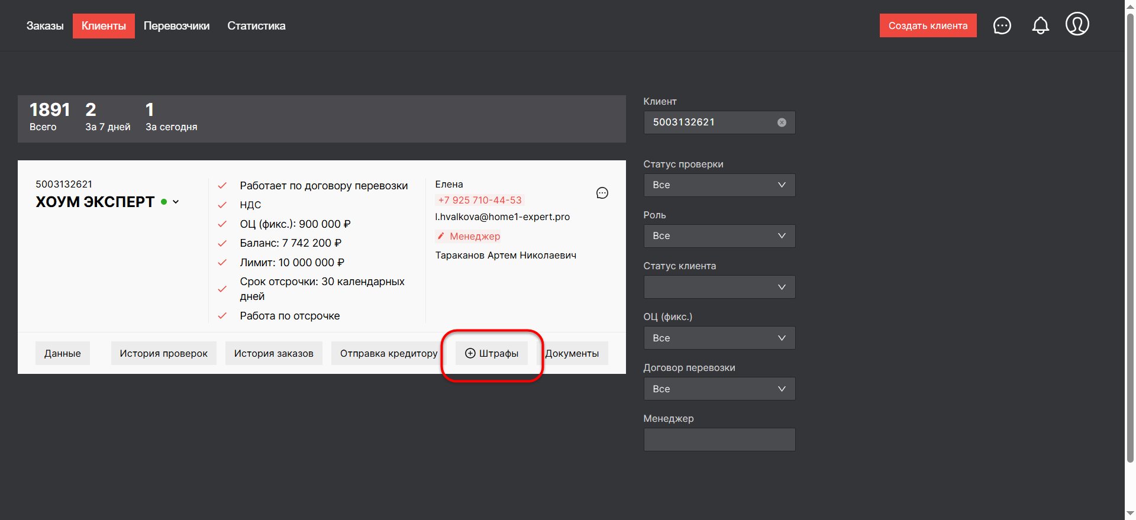
Task: Click the plus icon on Штрафы
Action: click(x=470, y=353)
